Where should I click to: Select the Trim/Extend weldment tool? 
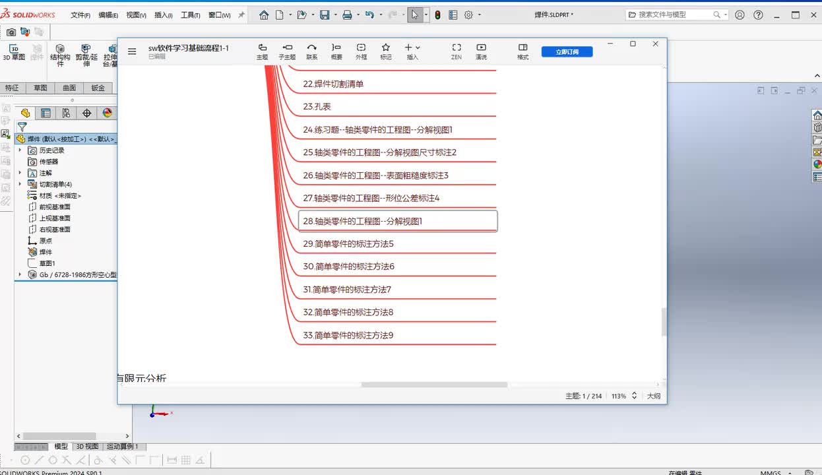pos(86,55)
